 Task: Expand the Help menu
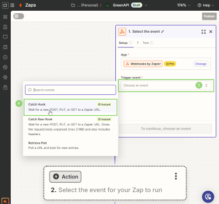[x=206, y=5]
